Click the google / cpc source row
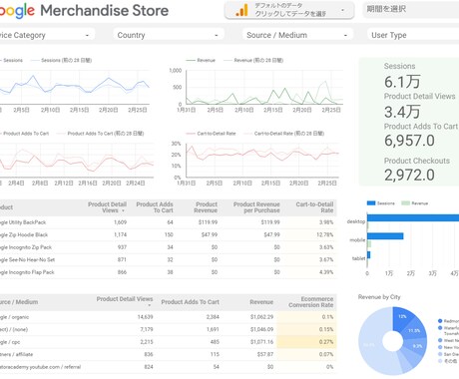Image resolution: width=459 pixels, height=379 pixels. 168,342
